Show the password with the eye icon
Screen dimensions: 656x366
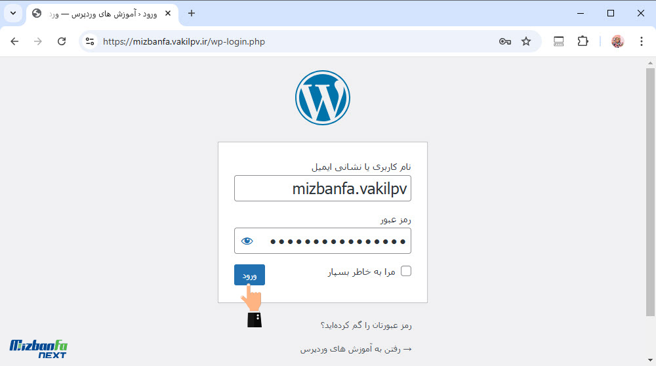(x=247, y=241)
